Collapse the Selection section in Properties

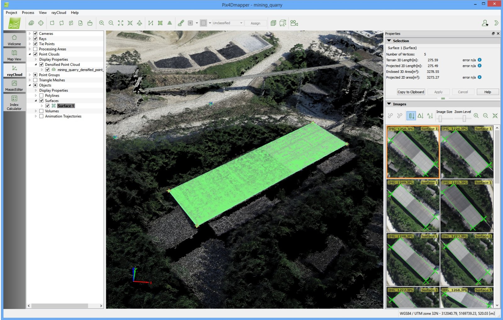point(389,41)
